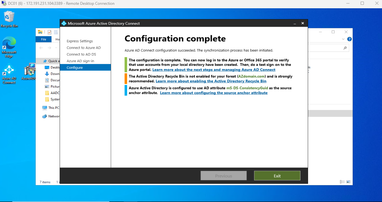Image resolution: width=382 pixels, height=202 pixels.
Task: Select Downloads folder in navigation pane
Action: [x=52, y=74]
